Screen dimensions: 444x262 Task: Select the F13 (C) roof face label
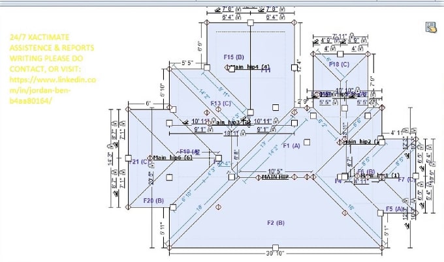pyautogui.click(x=221, y=103)
